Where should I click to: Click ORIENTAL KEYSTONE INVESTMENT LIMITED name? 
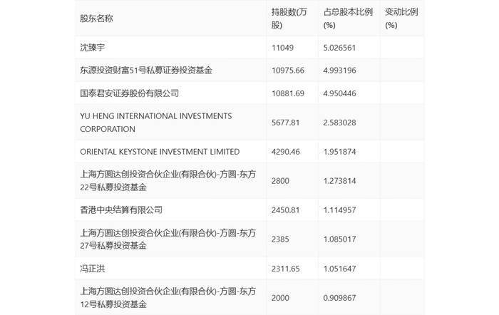[160, 152]
